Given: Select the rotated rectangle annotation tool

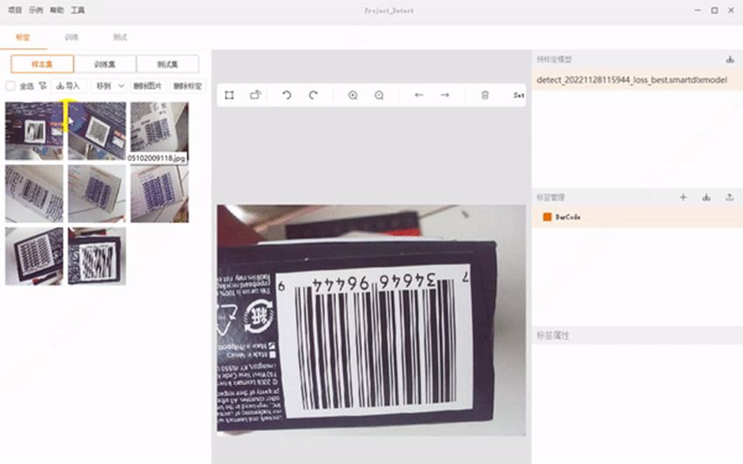Looking at the screenshot, I should (x=255, y=95).
